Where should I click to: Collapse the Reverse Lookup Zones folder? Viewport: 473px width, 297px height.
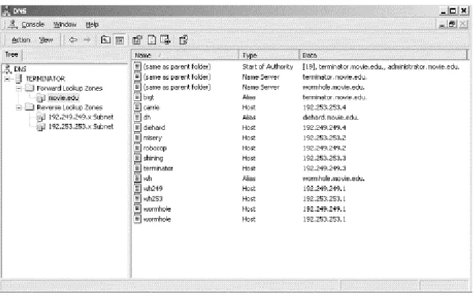[19, 107]
